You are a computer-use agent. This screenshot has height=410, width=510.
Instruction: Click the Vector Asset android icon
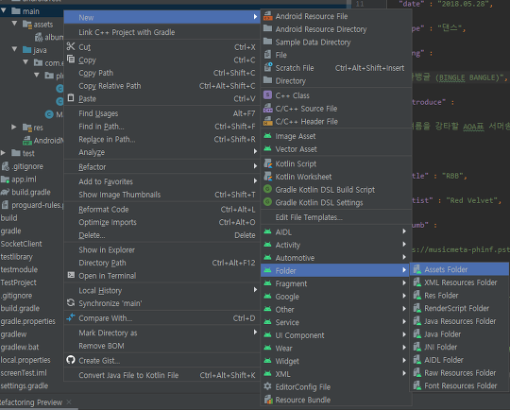267,148
